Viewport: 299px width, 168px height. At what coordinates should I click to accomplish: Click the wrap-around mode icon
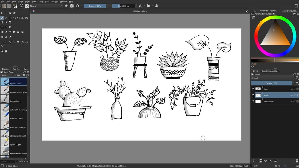[157, 6]
